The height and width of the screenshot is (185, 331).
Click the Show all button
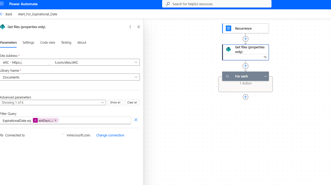[x=115, y=103]
